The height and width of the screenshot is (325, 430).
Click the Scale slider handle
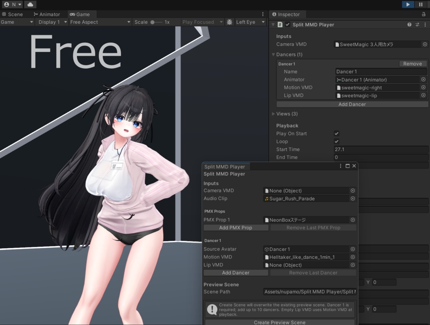152,22
